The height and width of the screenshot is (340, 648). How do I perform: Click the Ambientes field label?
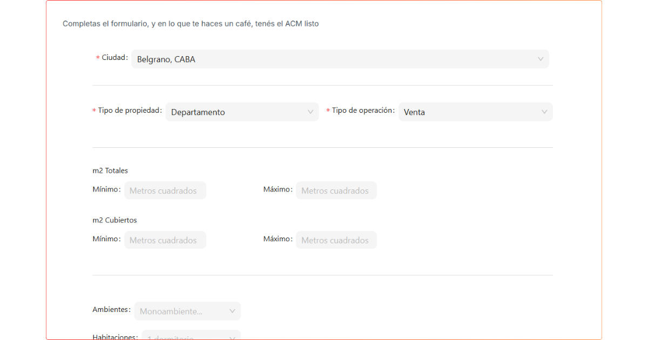point(111,310)
